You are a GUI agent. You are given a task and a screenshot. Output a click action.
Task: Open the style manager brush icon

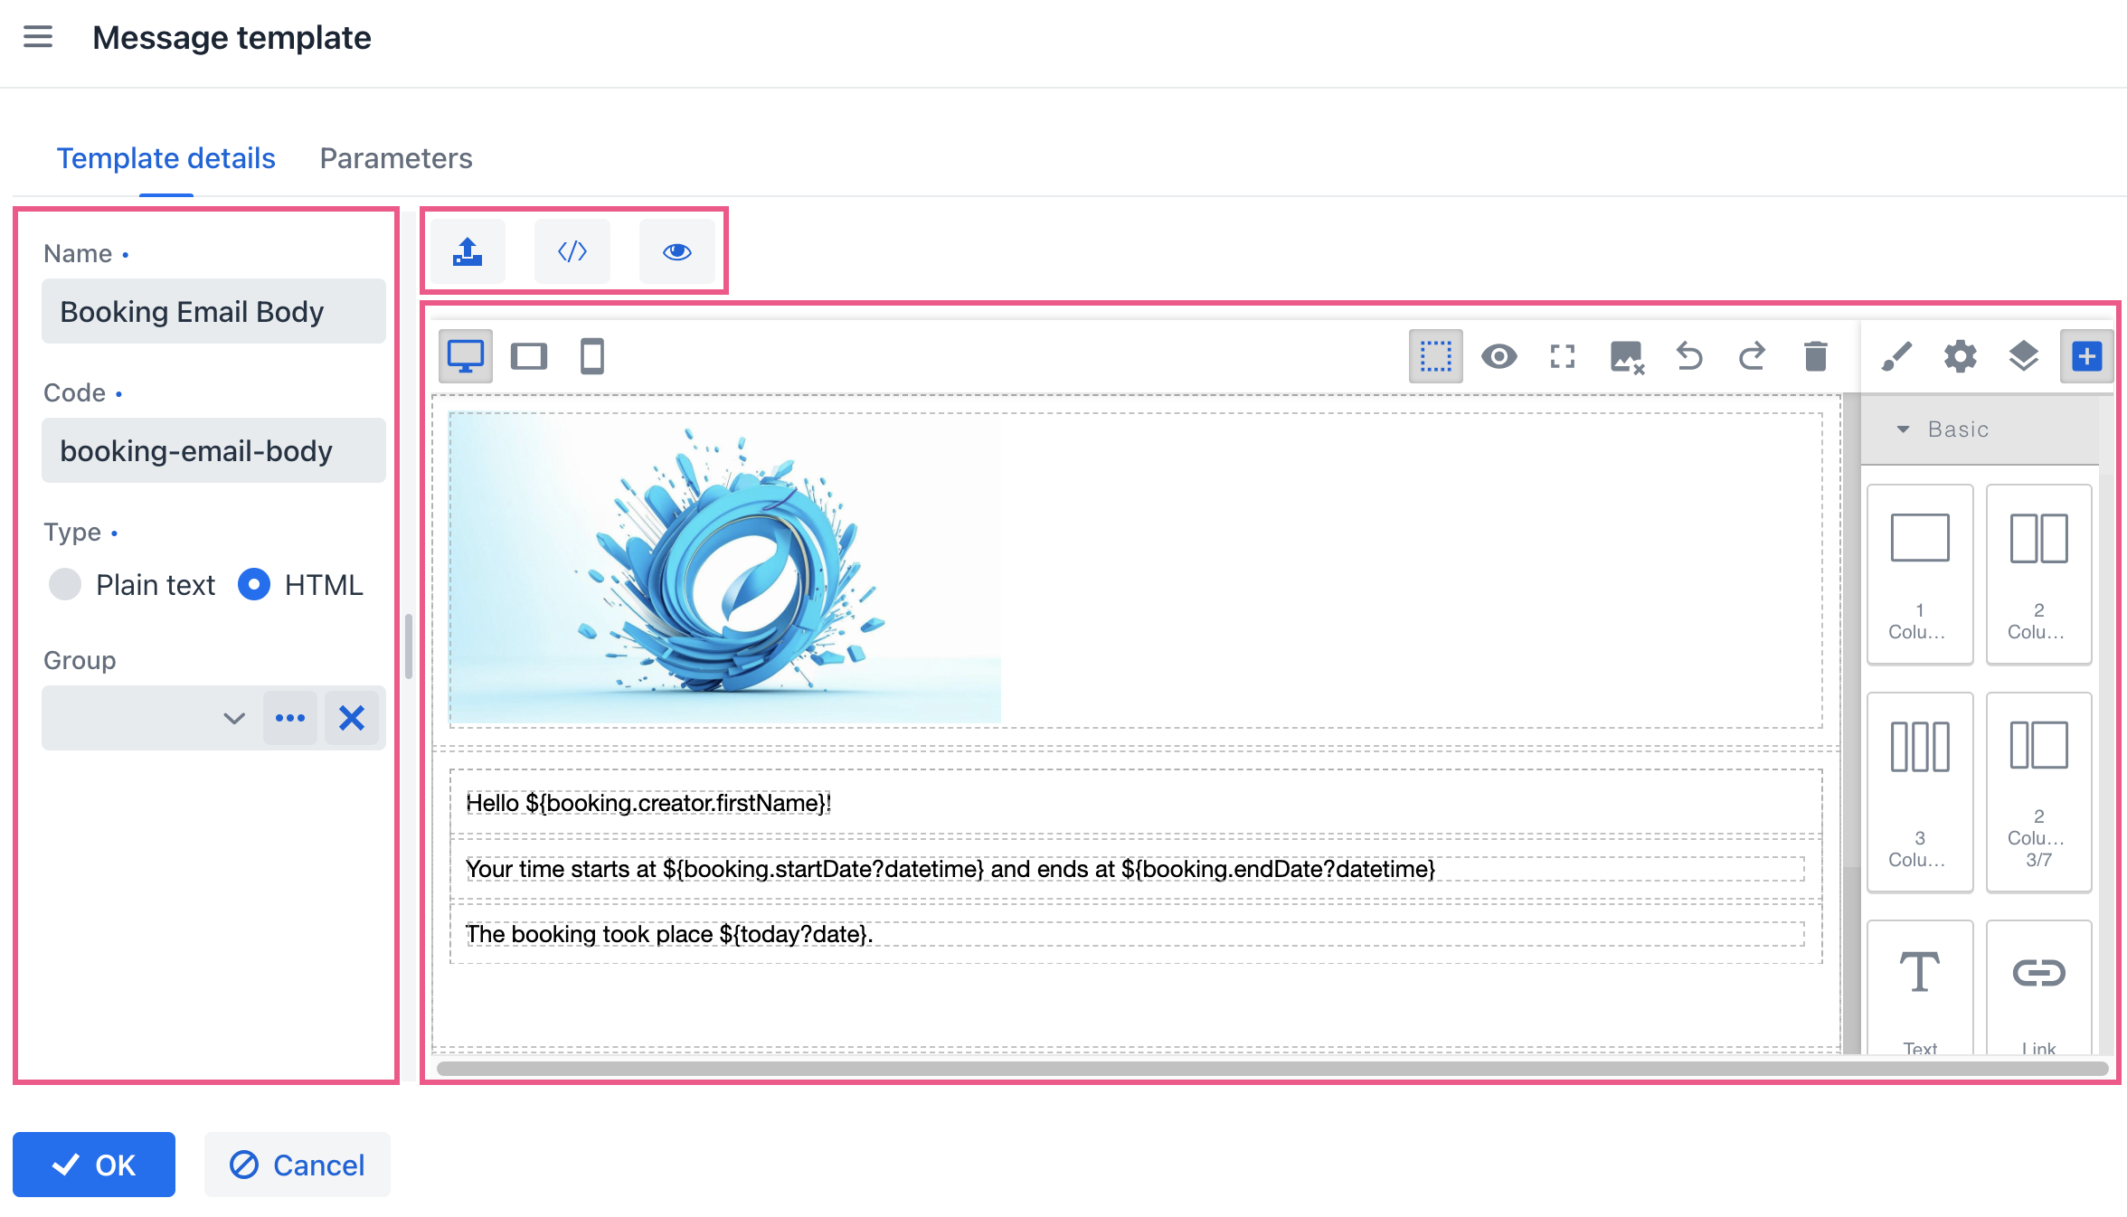coord(1896,356)
